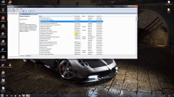The height and width of the screenshot is (97, 174).
Task: Click the Start the service link
Action: pos(21,19)
